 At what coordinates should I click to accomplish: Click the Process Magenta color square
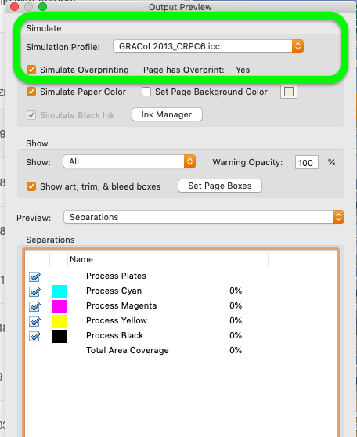[59, 306]
